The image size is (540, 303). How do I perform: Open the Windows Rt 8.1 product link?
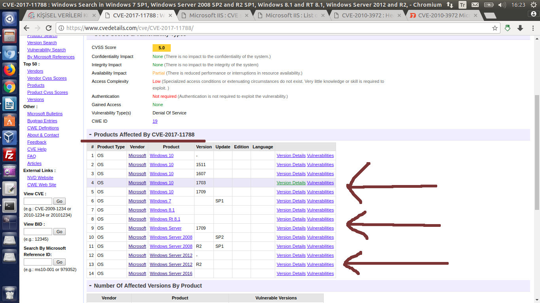165,219
